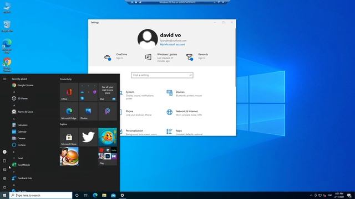Open Apps settings category

(x=185, y=132)
